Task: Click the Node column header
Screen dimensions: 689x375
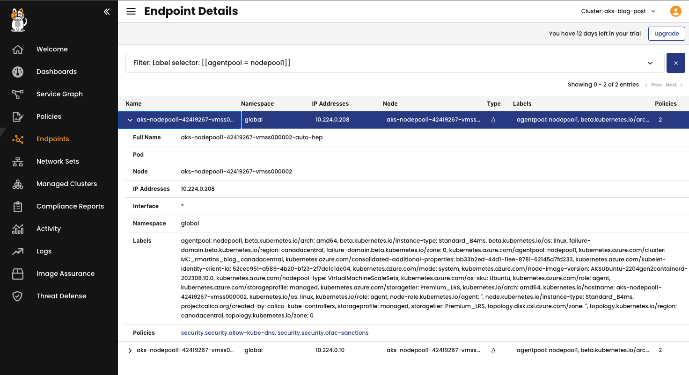Action: [x=390, y=104]
